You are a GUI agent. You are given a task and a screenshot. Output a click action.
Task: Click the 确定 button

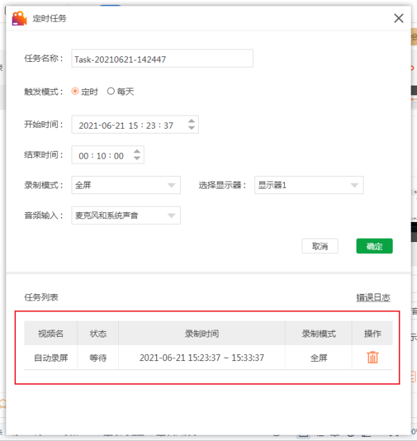coord(375,246)
